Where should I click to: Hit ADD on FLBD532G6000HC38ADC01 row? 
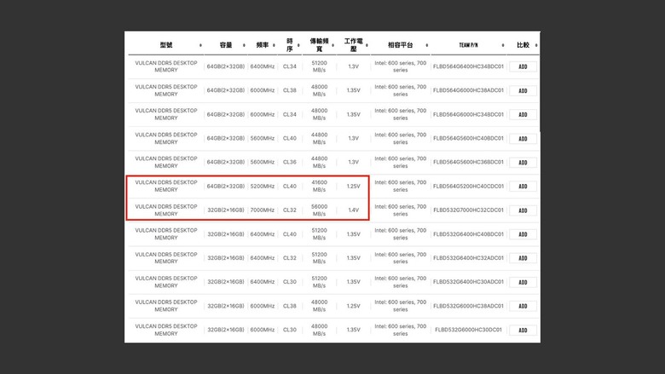(523, 306)
